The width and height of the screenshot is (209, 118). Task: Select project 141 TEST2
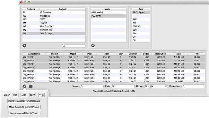point(54,23)
